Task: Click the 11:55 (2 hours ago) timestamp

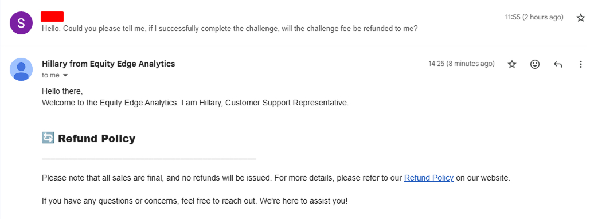Action: coord(534,17)
